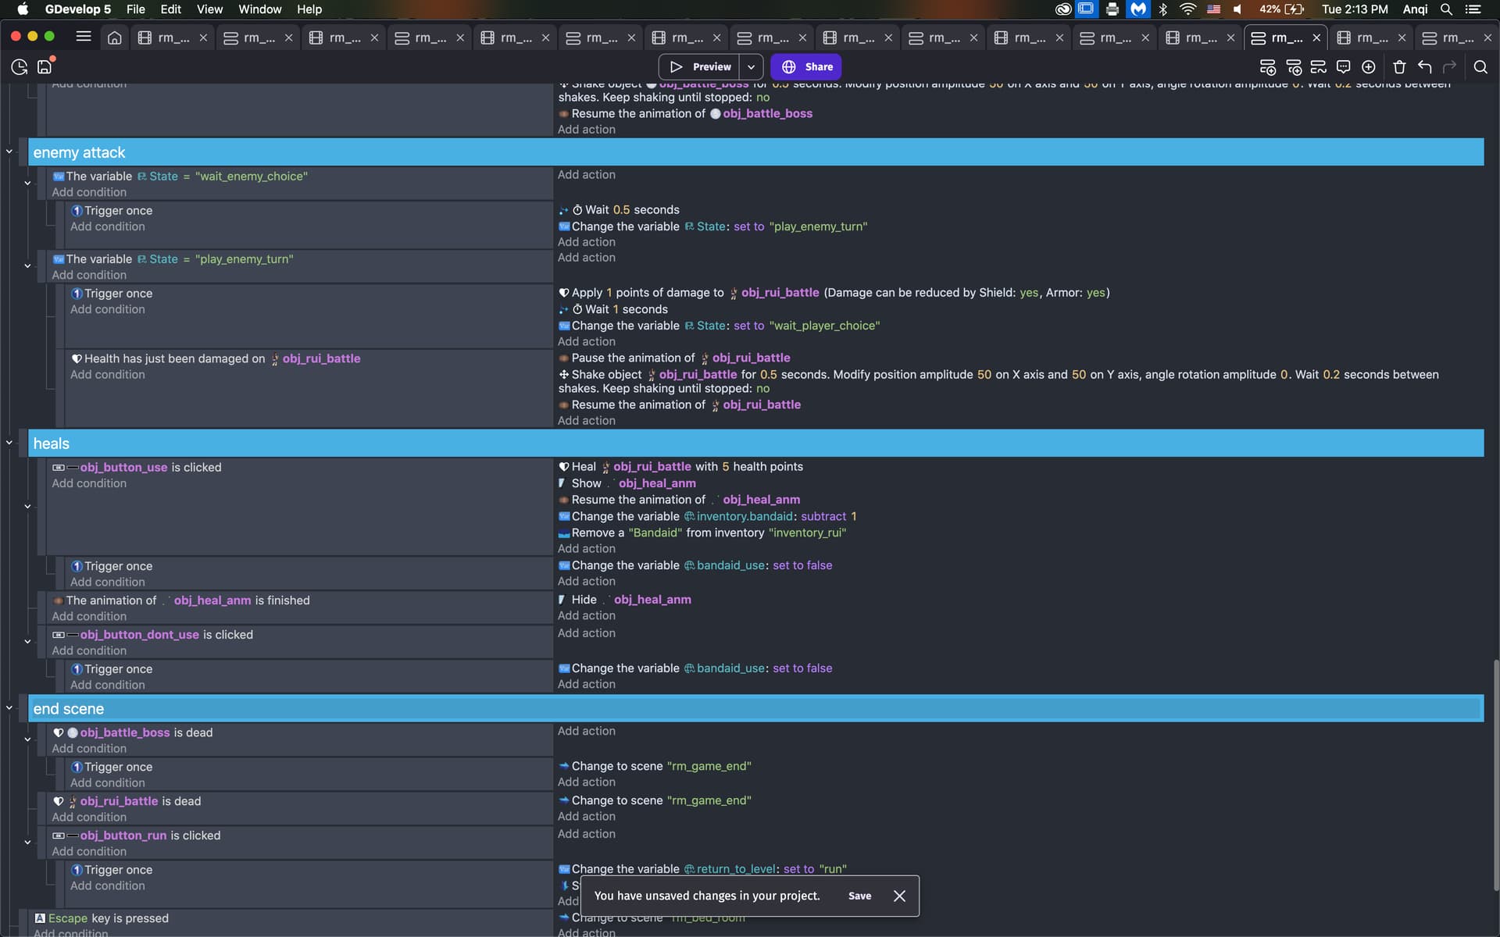Select the Show obj_heal_anm action
1500x937 pixels.
627,483
